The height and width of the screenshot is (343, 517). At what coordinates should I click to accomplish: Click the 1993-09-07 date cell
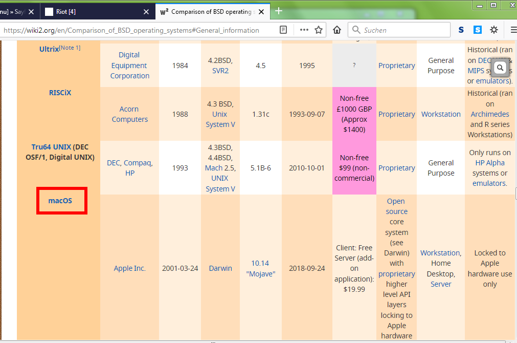(307, 114)
